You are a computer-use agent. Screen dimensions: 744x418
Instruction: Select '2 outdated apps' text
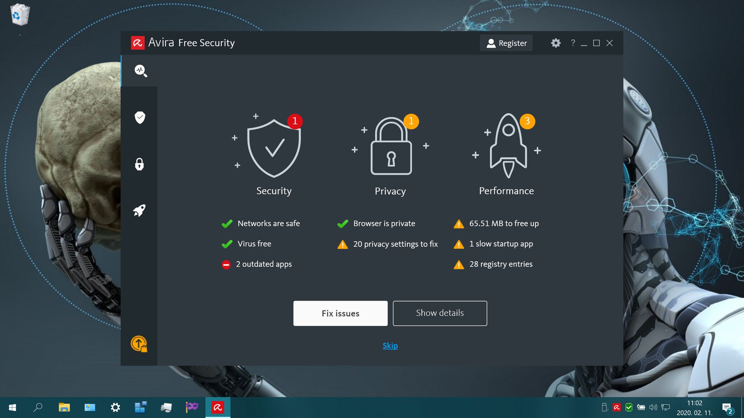[x=264, y=264]
